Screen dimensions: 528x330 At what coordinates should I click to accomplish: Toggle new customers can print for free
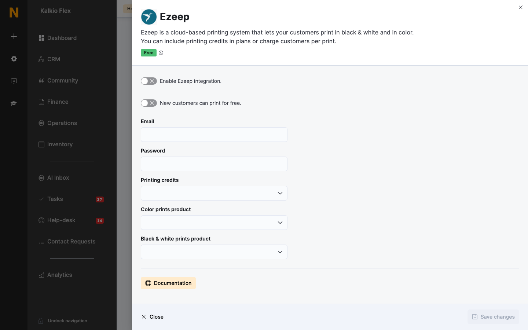point(149,103)
